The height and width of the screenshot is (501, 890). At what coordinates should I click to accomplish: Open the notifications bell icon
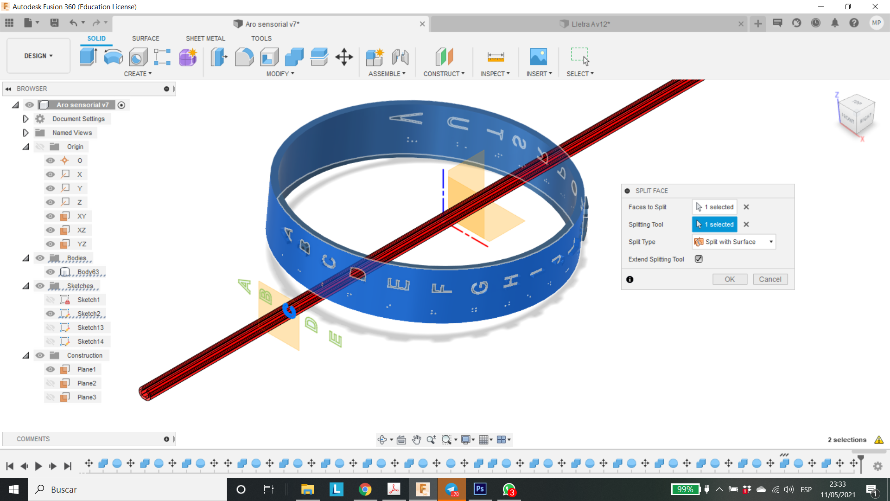coord(835,23)
